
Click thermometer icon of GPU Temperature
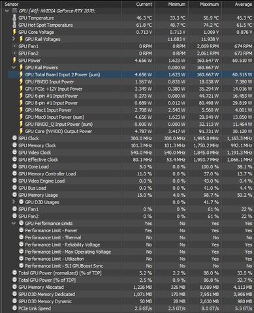[x=14, y=18]
